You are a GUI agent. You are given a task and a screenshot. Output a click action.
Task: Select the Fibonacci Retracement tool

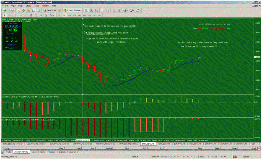(x=36, y=15)
